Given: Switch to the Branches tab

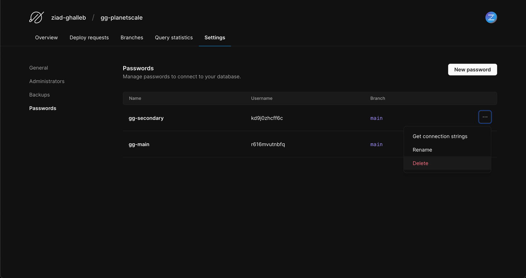Looking at the screenshot, I should (132, 38).
